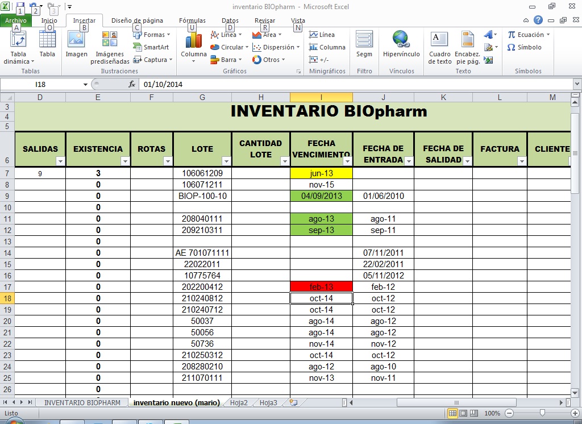Insert a Hipervínculo link
This screenshot has width=582, height=424.
click(401, 44)
